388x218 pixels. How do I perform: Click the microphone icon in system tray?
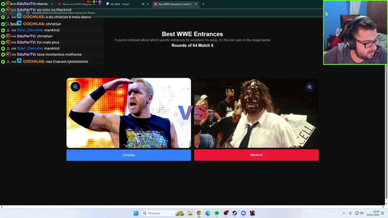350,213
